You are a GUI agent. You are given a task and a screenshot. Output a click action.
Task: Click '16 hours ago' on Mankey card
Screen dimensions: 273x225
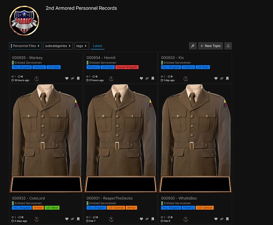[20, 80]
